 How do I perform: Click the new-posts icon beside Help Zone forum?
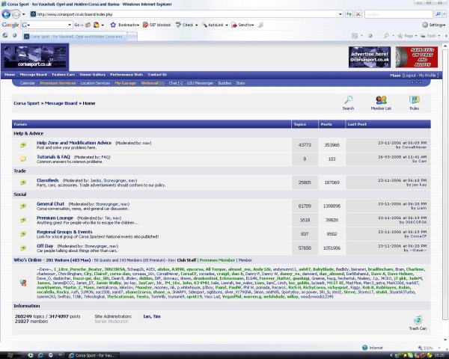click(x=23, y=145)
